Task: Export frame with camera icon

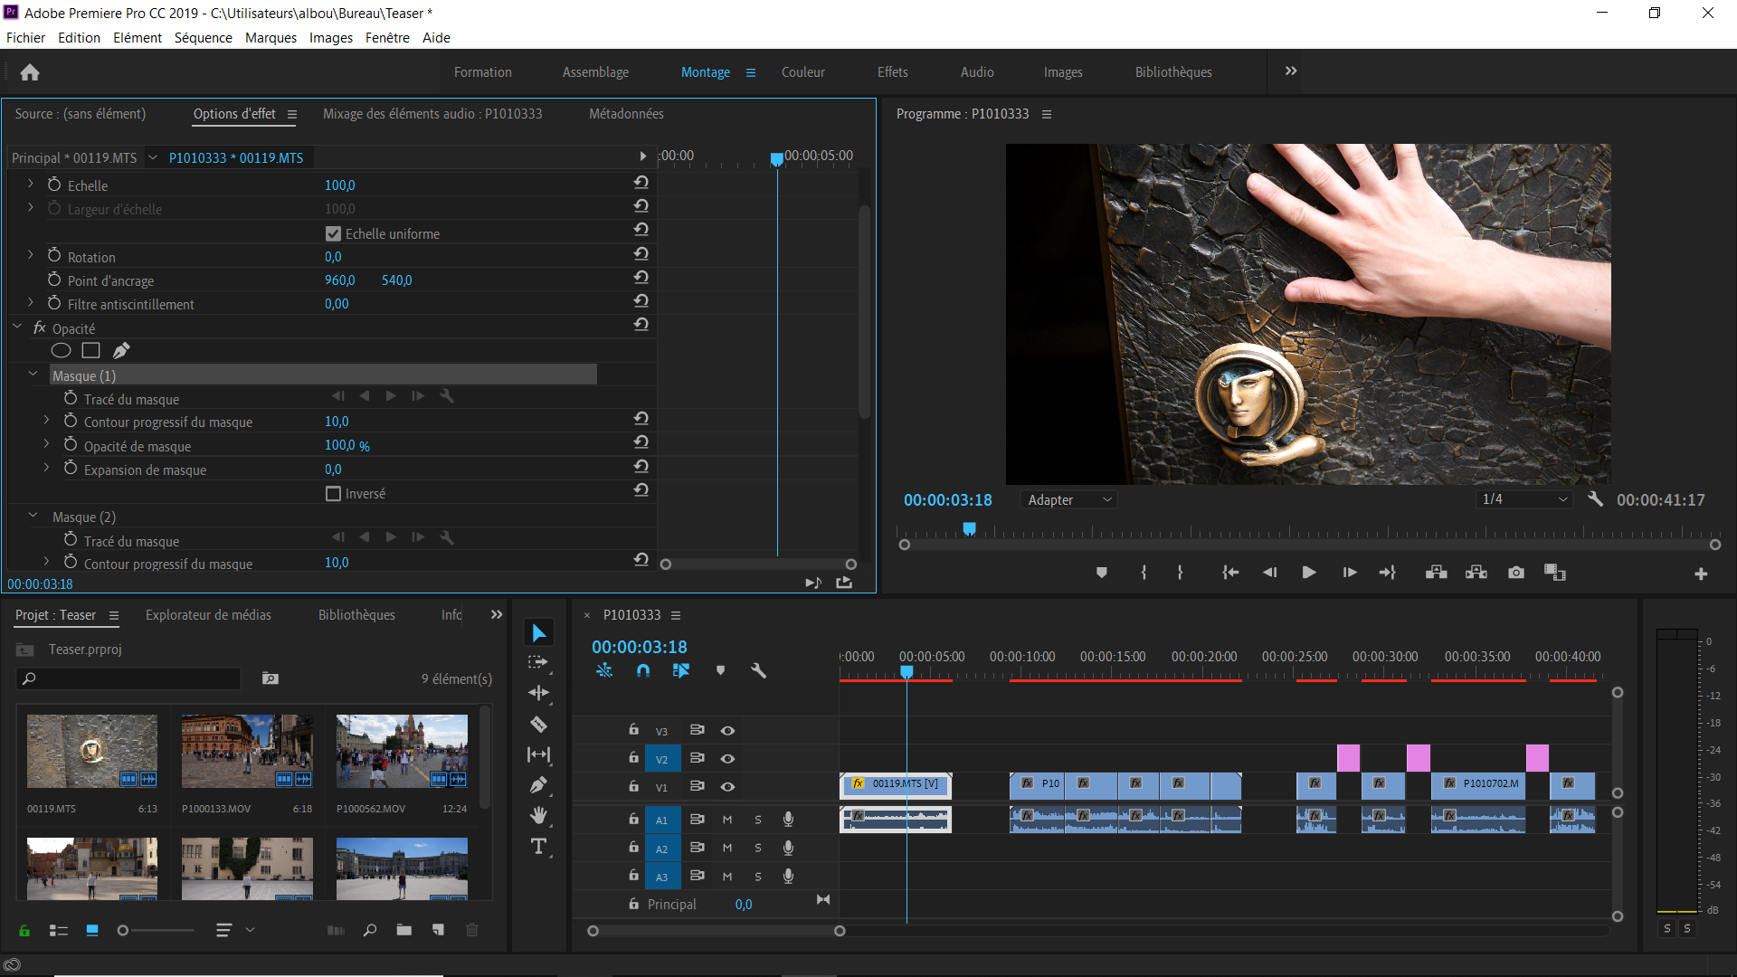Action: [1516, 573]
